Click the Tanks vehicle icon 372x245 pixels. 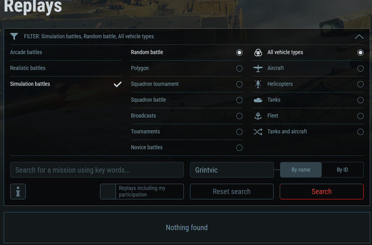click(258, 100)
